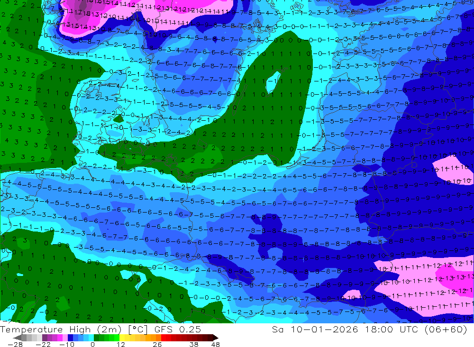Click the 'Temperature High (2m)' map title

point(61,329)
